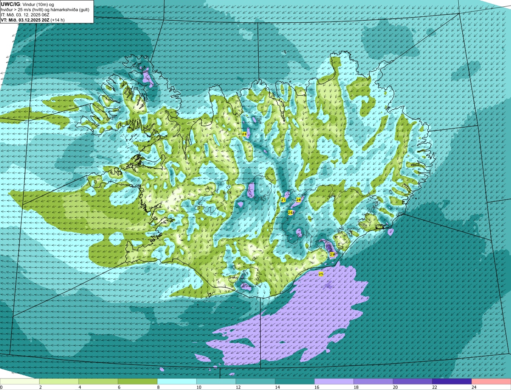Click the yellow gust label 25 over the sea
Viewport: 511px width, 390px height.
pyautogui.click(x=321, y=274)
